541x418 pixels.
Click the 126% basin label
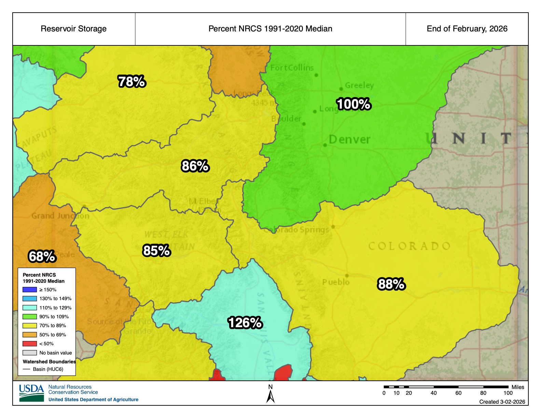pyautogui.click(x=245, y=323)
